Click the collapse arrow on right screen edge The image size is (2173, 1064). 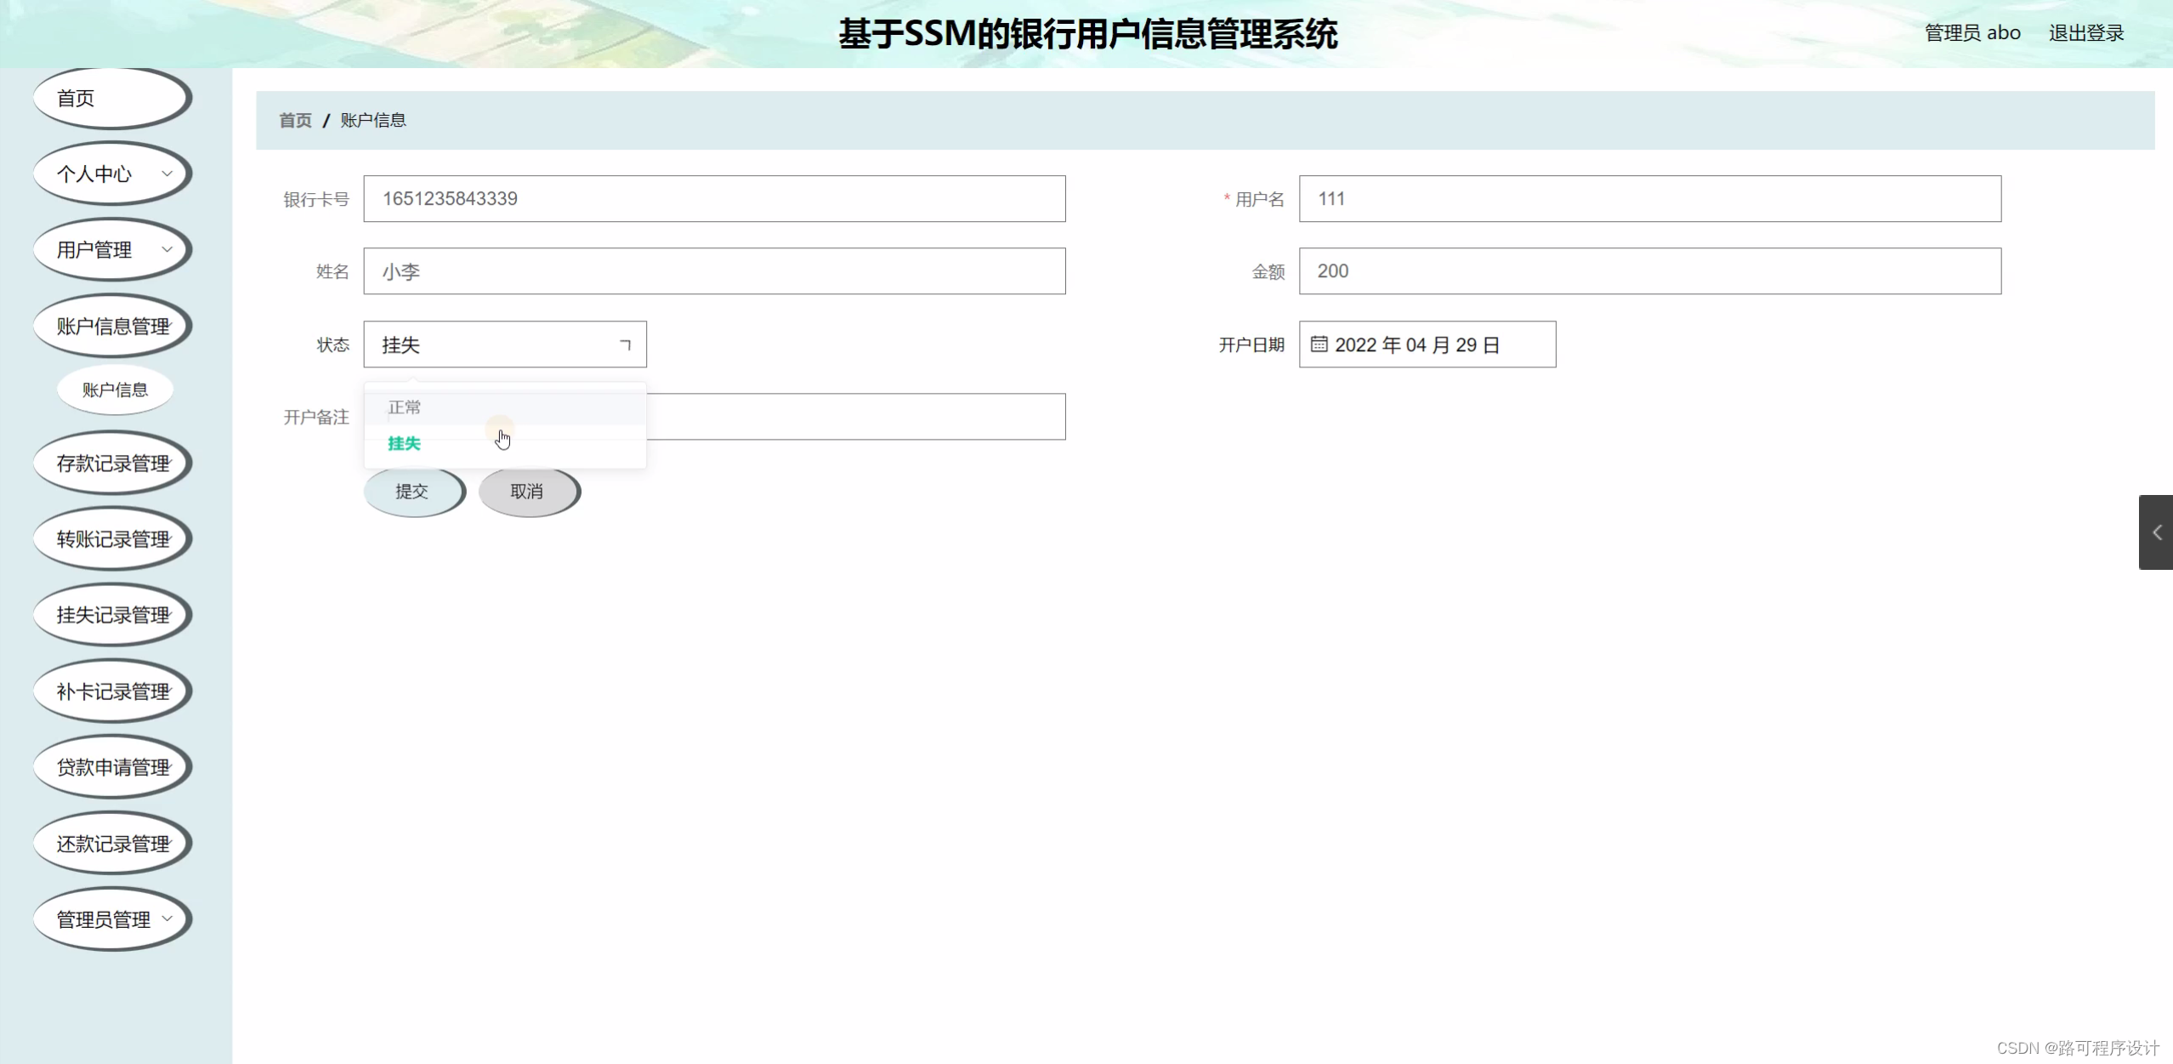tap(2157, 532)
